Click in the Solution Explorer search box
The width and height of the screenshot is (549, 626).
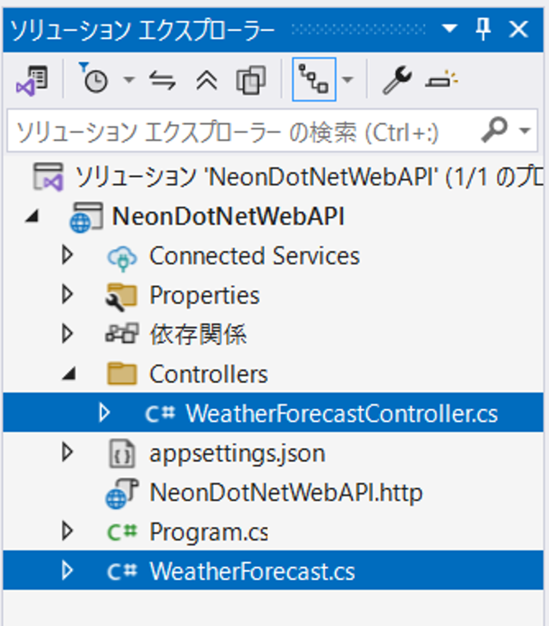pyautogui.click(x=238, y=131)
